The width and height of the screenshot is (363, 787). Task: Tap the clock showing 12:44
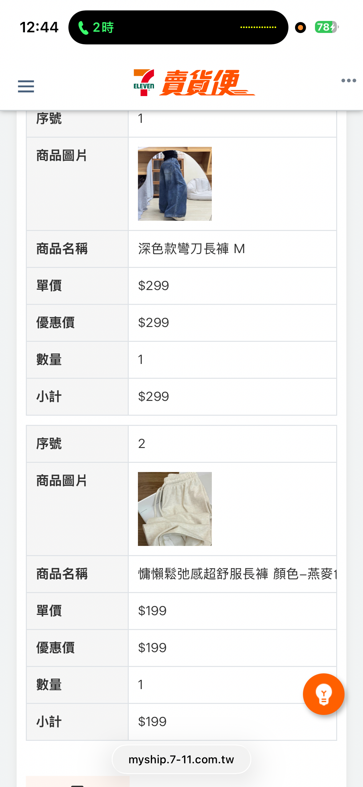[39, 27]
